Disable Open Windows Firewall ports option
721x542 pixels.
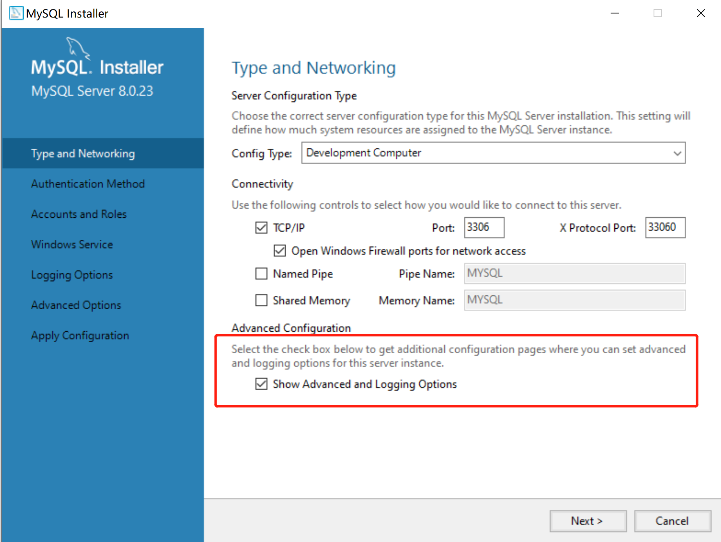(x=280, y=251)
